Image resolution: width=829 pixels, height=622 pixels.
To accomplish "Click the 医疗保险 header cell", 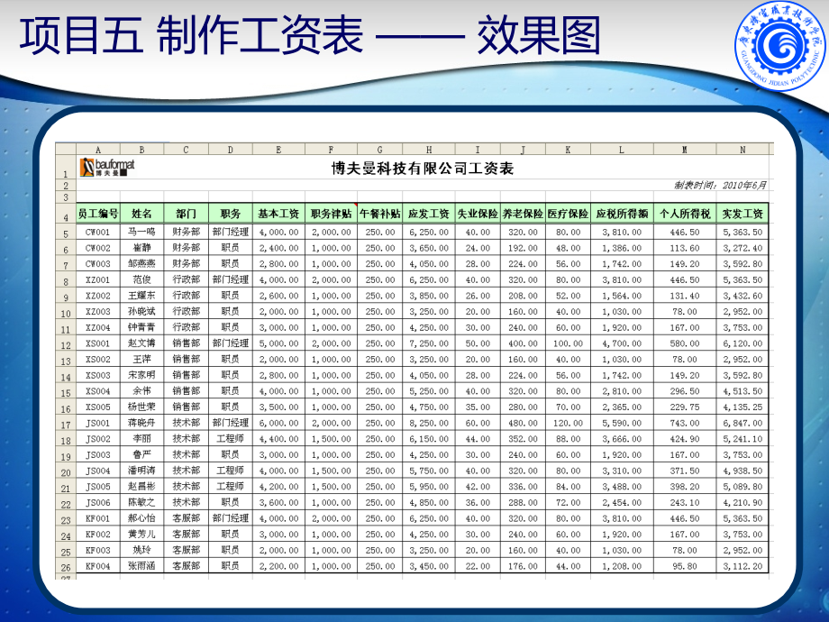I will 568,214.
